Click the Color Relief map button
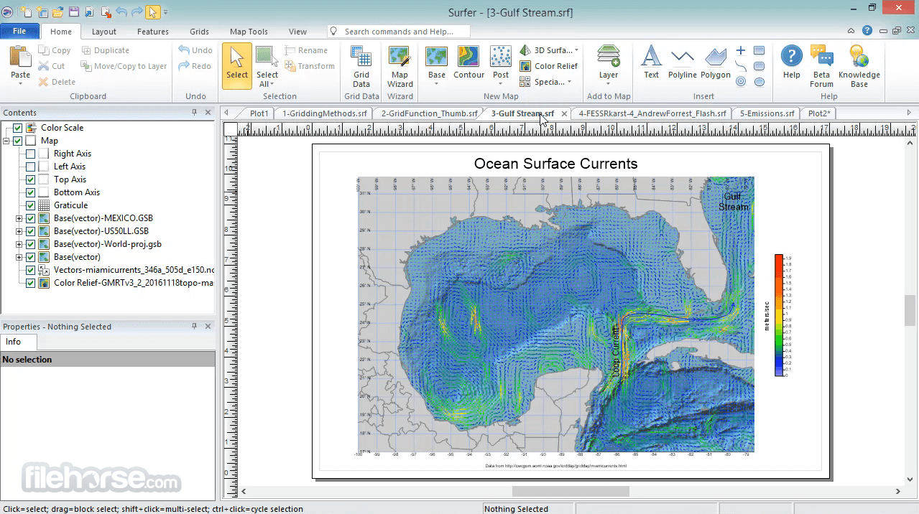919x514 pixels. coord(549,66)
